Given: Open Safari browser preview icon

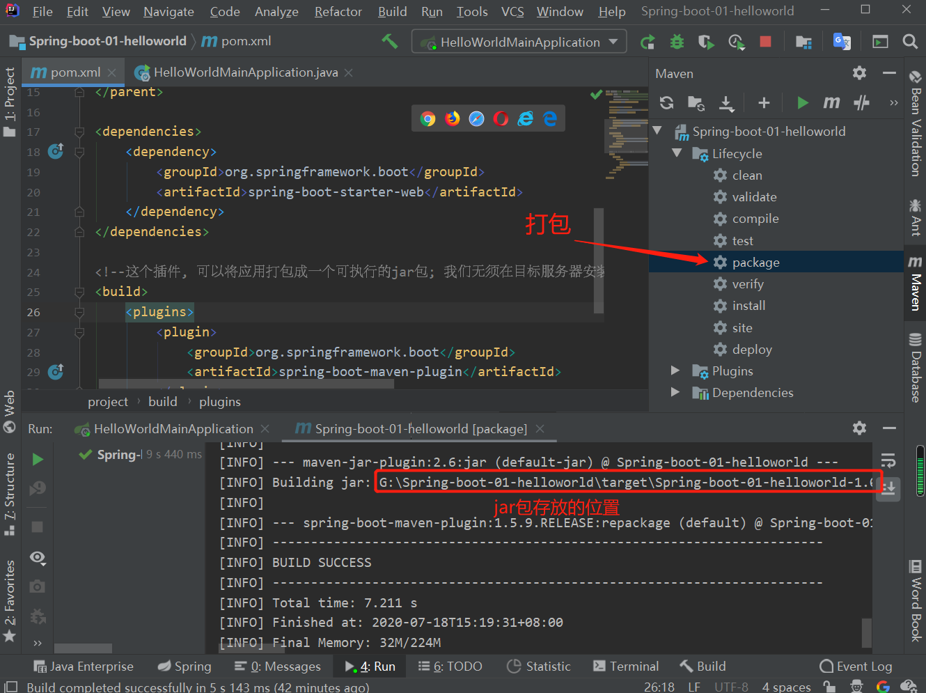Looking at the screenshot, I should point(476,119).
